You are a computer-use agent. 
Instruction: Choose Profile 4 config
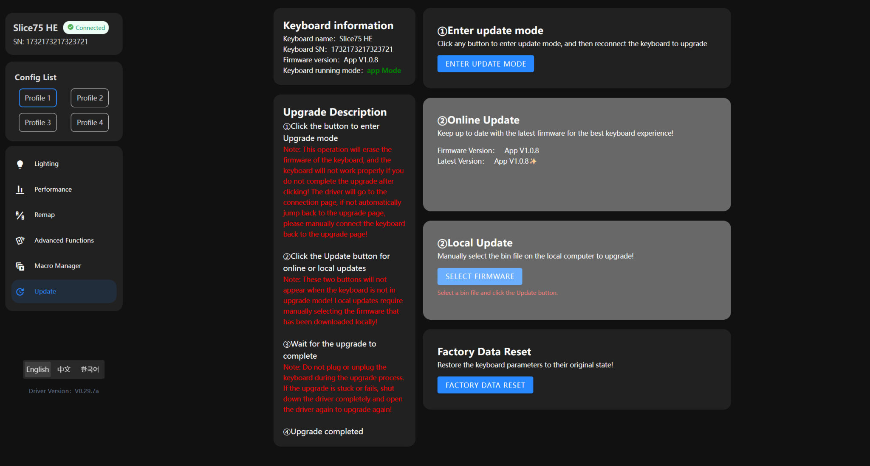point(90,123)
